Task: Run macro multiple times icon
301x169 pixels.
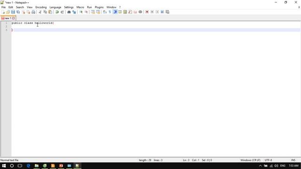Action: click(162, 12)
